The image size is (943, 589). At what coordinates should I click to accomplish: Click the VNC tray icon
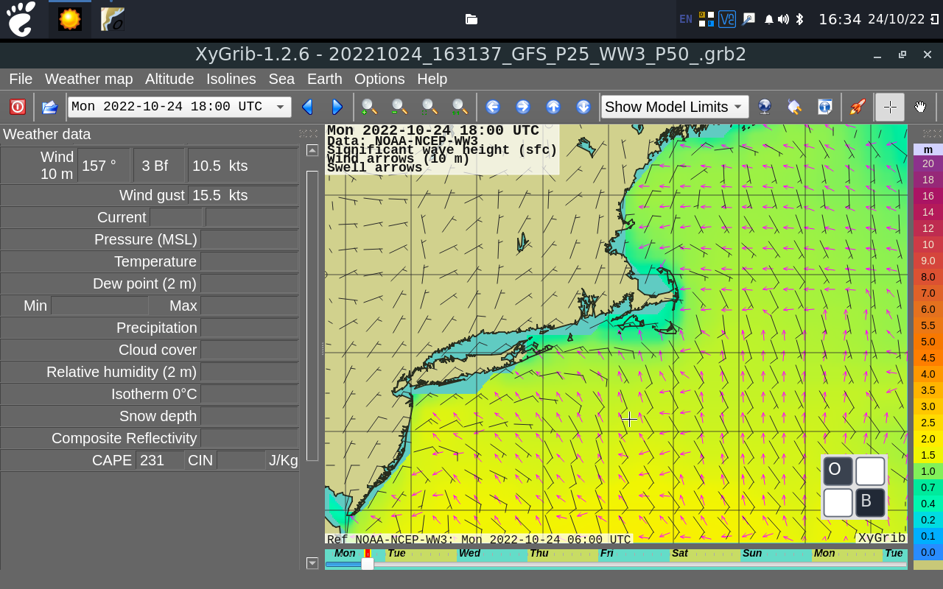point(727,19)
